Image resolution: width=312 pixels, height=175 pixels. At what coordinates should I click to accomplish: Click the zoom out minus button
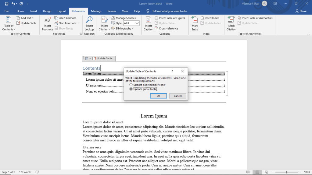pyautogui.click(x=273, y=172)
